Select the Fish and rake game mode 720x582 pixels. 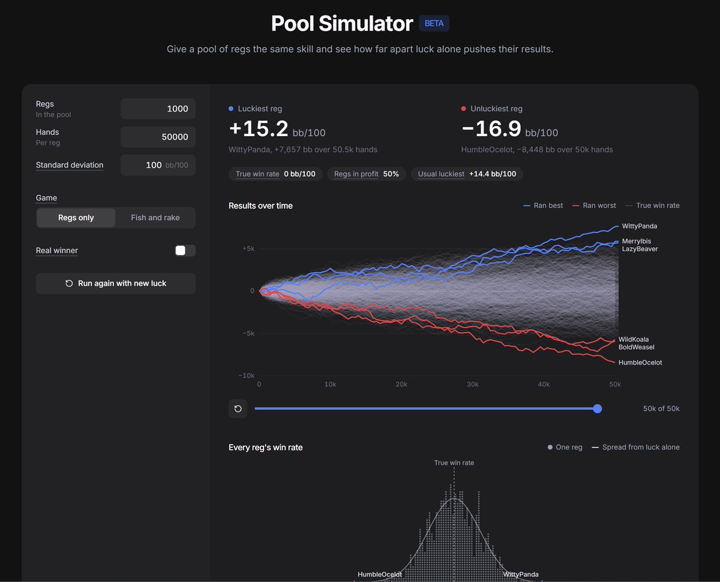point(155,218)
